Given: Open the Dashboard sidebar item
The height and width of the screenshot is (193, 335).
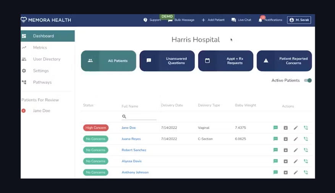Looking at the screenshot, I should (x=48, y=36).
